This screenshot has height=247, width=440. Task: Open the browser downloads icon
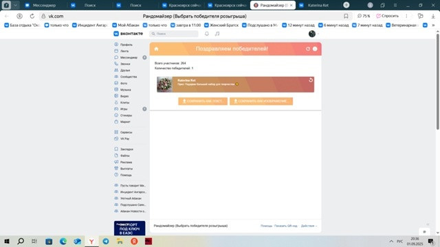click(433, 16)
